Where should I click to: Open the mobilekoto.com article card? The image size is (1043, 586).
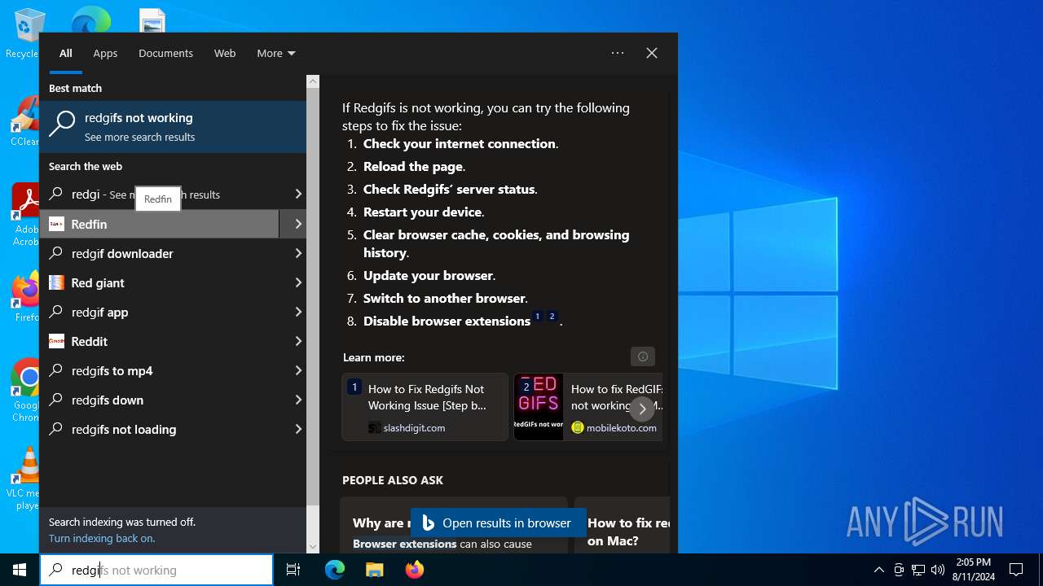[x=588, y=407]
